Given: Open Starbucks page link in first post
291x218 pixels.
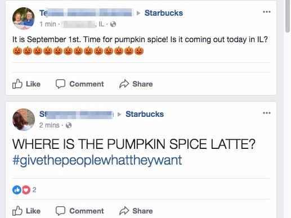Looking at the screenshot, I should [164, 13].
